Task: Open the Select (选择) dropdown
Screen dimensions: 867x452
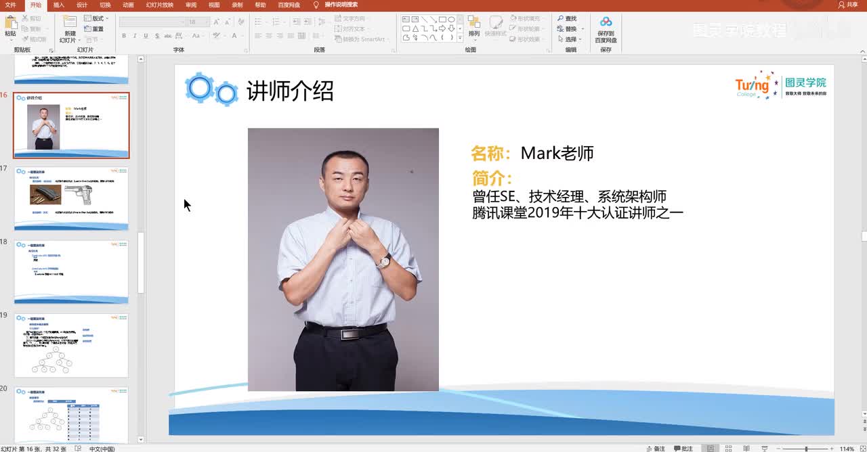Action: coord(570,39)
